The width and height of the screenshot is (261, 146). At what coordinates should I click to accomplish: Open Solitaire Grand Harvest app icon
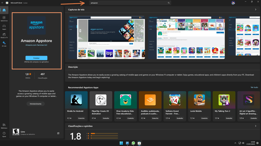pyautogui.click(x=175, y=100)
